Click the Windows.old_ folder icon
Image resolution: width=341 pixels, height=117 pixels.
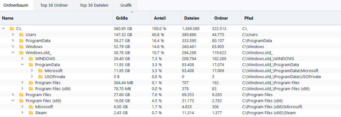21,52
